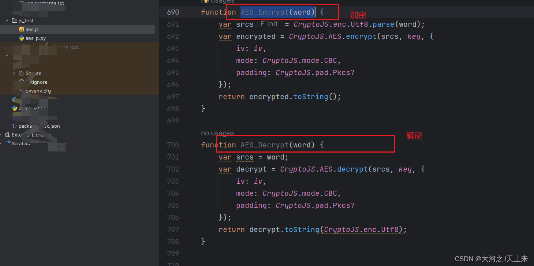Expand the Scripts folder chevron

[x=14, y=73]
